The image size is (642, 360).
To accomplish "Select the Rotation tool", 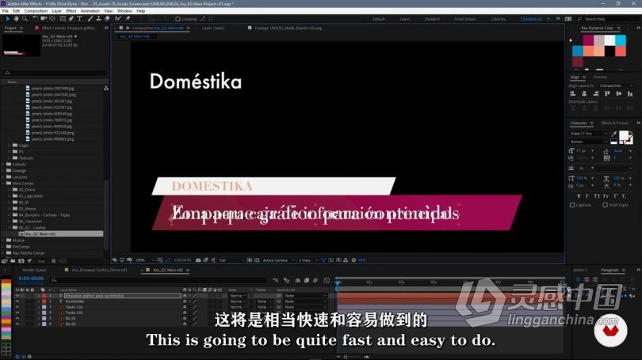I will pyautogui.click(x=35, y=19).
